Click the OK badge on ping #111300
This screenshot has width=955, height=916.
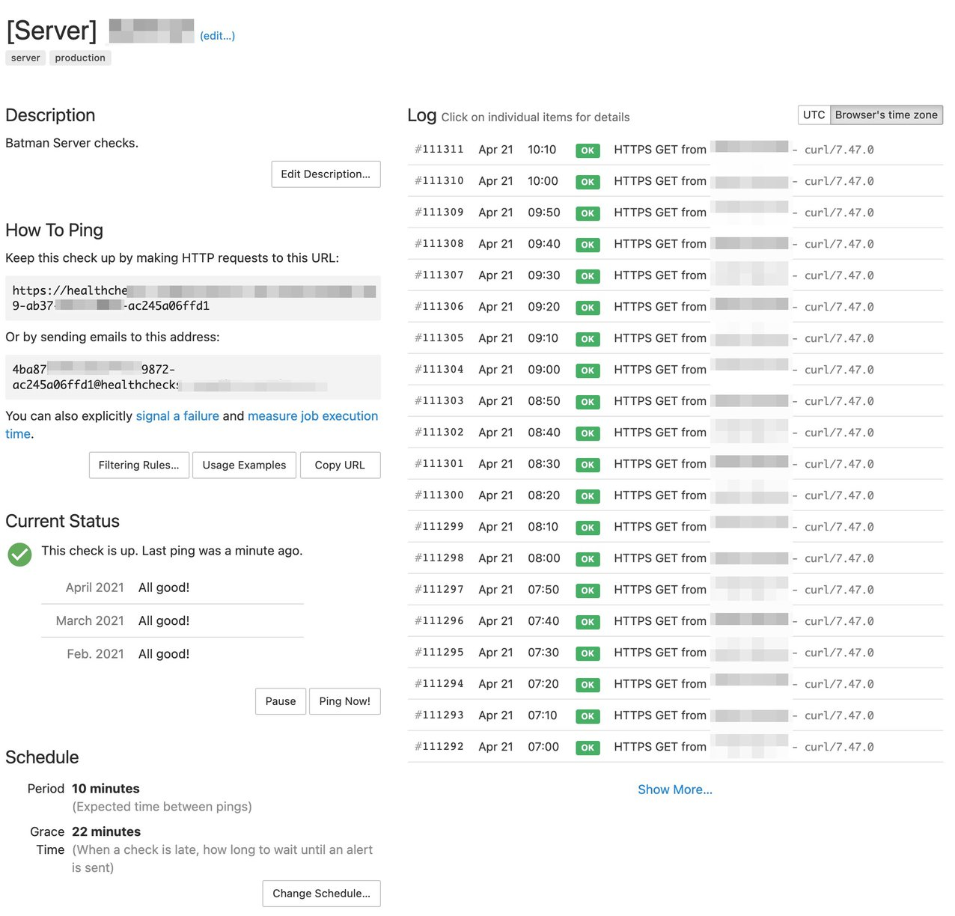(x=588, y=496)
